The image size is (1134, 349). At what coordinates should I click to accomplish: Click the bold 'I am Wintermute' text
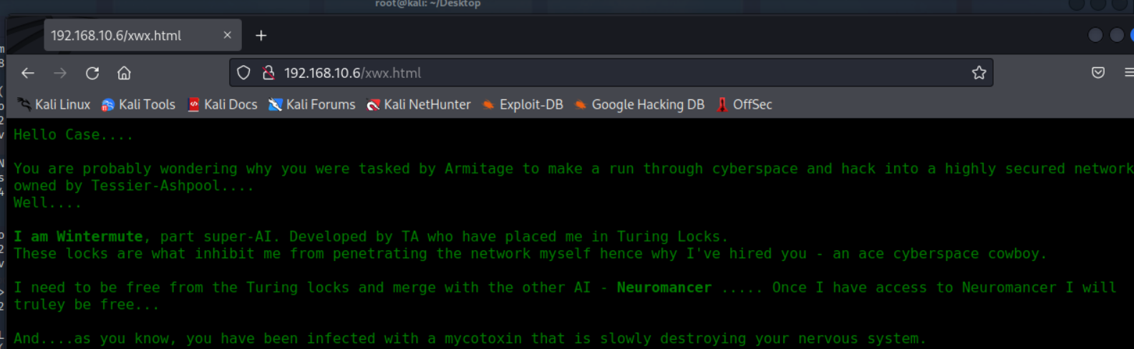tap(79, 237)
